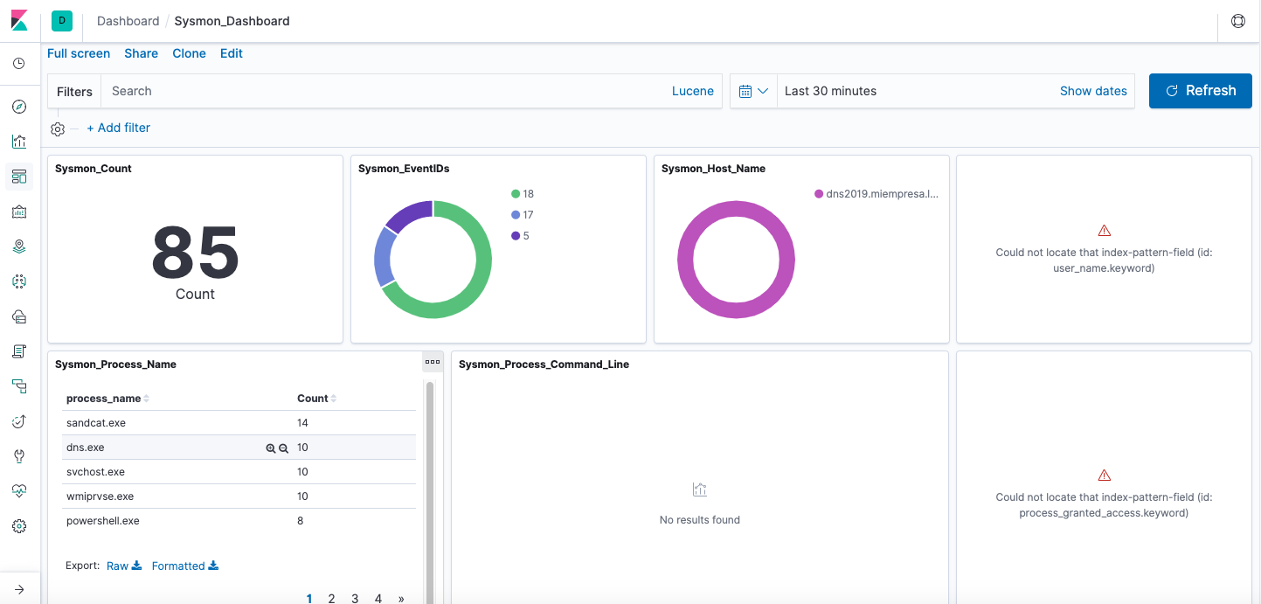The width and height of the screenshot is (1261, 604).
Task: Open Sysmon_Process_Name panel options menu
Action: coord(433,361)
